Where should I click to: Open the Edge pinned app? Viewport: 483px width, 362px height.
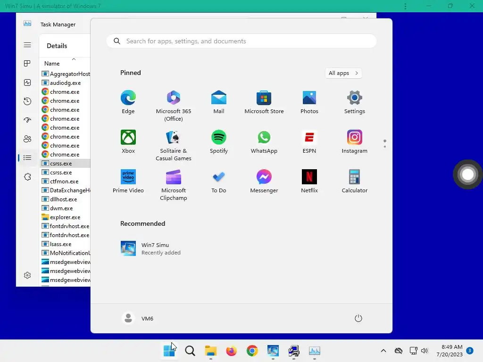128,102
